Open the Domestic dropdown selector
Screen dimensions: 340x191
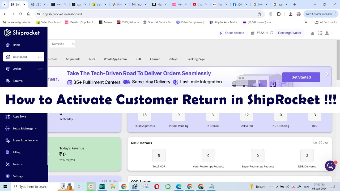coord(62,44)
